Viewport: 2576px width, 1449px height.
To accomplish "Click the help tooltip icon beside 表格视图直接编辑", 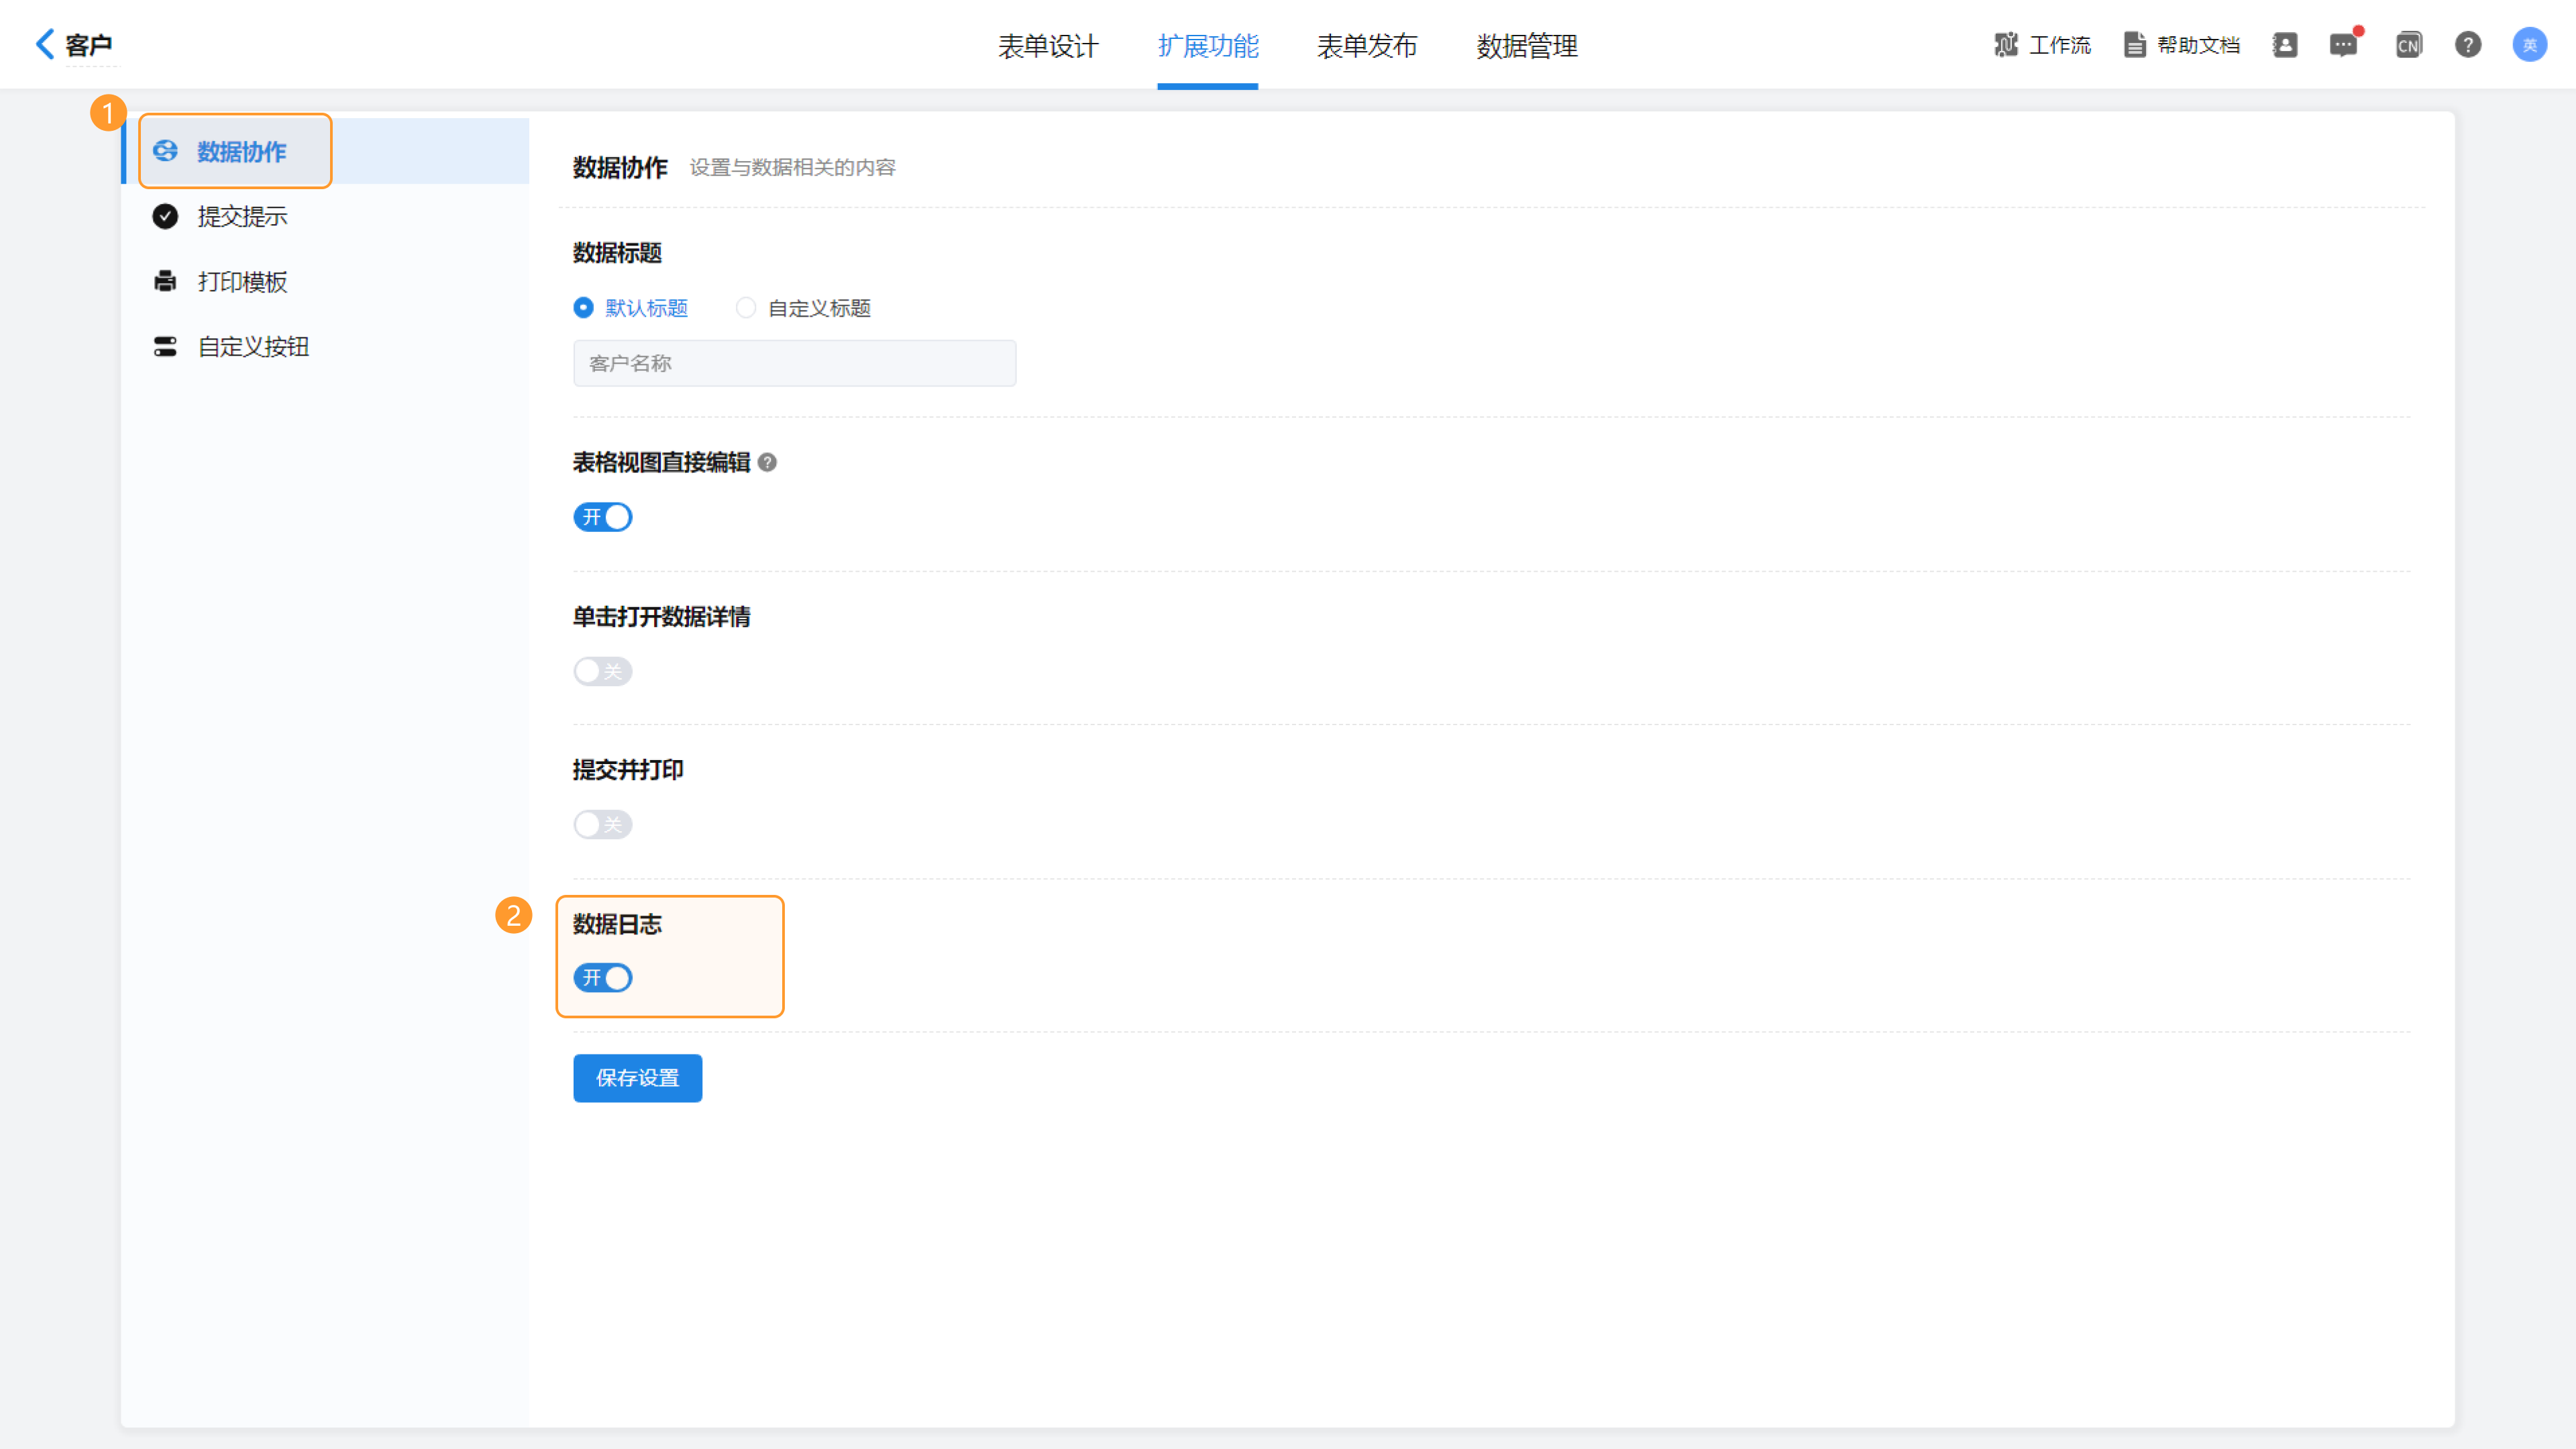I will 767,462.
